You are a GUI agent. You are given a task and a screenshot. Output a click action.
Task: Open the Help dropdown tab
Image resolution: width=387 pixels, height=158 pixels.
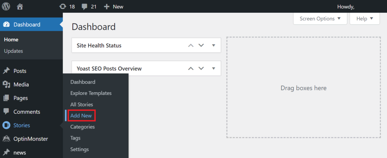[365, 19]
